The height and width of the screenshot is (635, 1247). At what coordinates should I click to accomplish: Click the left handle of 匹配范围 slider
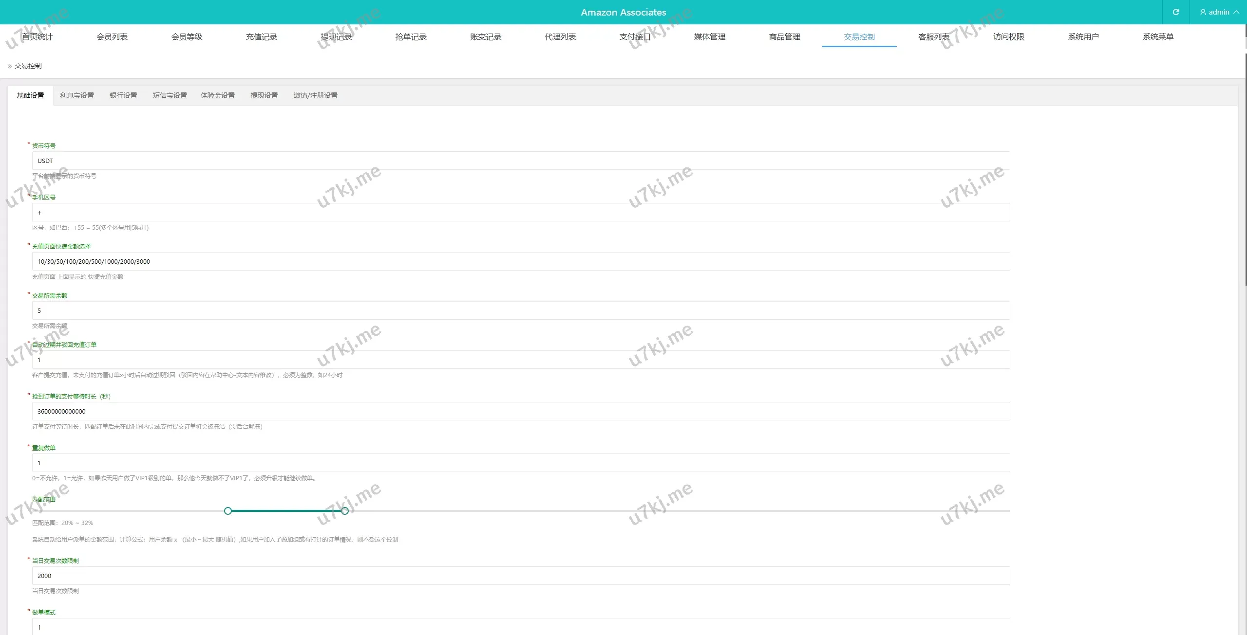pos(228,511)
